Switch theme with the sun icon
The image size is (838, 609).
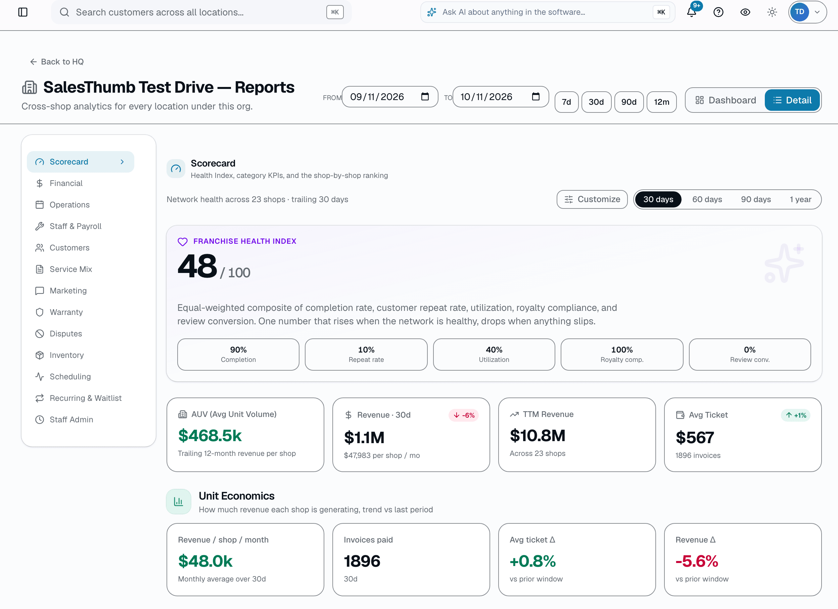[x=772, y=12]
